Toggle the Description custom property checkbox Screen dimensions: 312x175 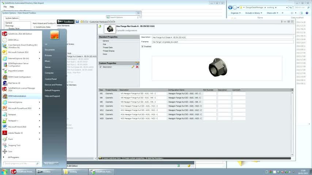101,67
